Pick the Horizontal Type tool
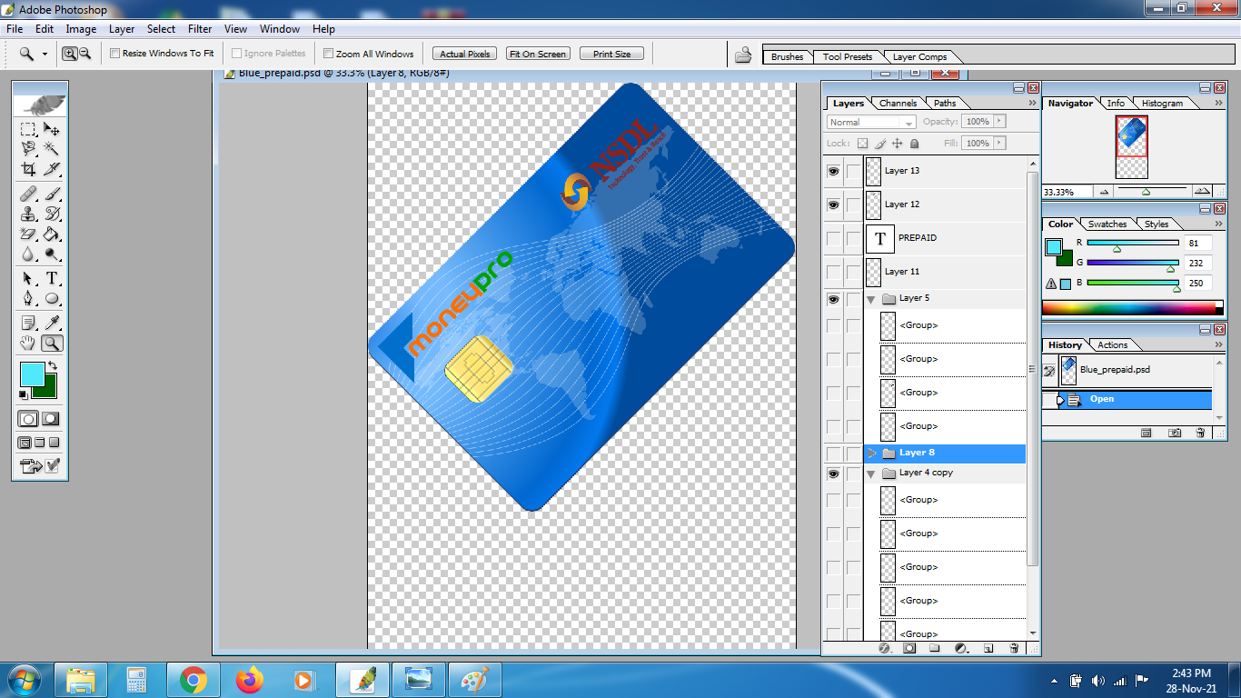 52,278
